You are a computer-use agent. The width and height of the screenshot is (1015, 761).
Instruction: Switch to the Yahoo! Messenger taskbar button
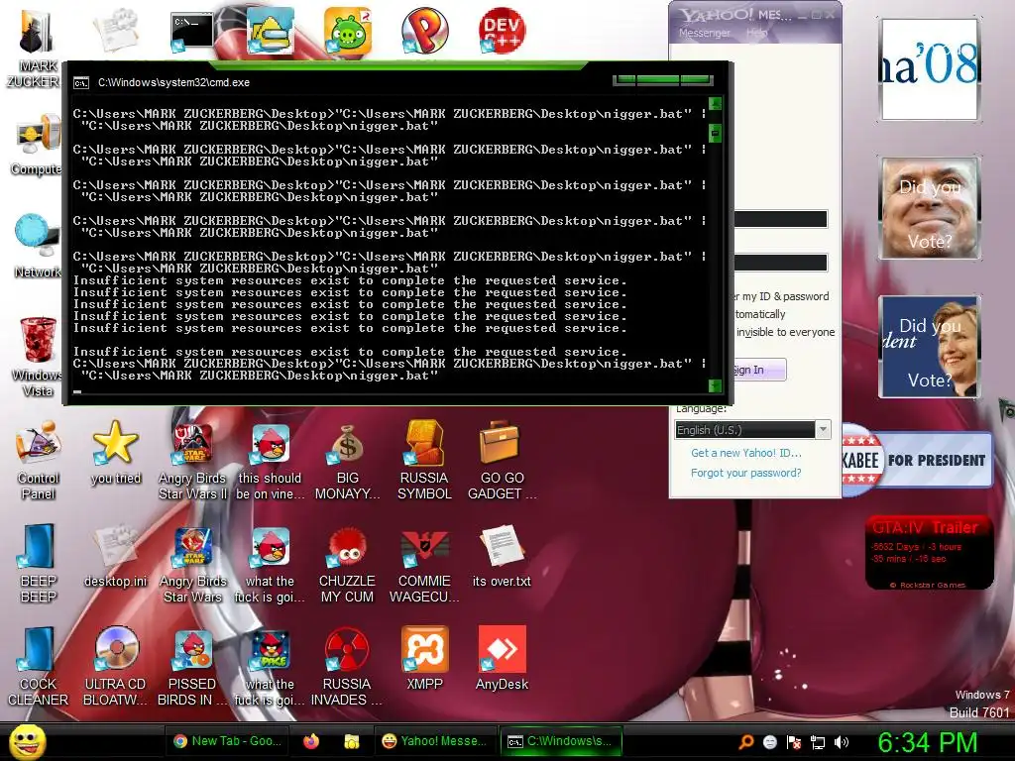(x=434, y=741)
